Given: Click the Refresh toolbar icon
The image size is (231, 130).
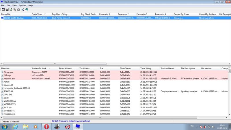Looking at the screenshot, I should (11, 10).
